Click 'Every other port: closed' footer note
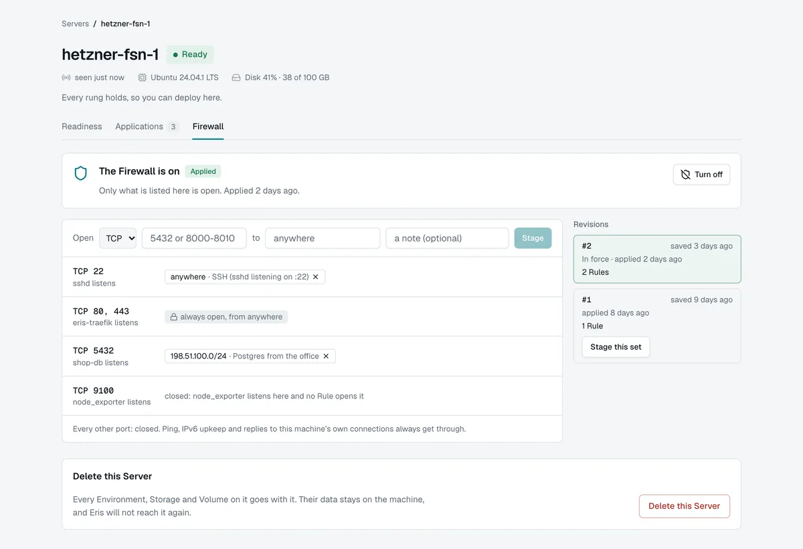Screen dimensions: 803x549 pyautogui.click(x=269, y=429)
